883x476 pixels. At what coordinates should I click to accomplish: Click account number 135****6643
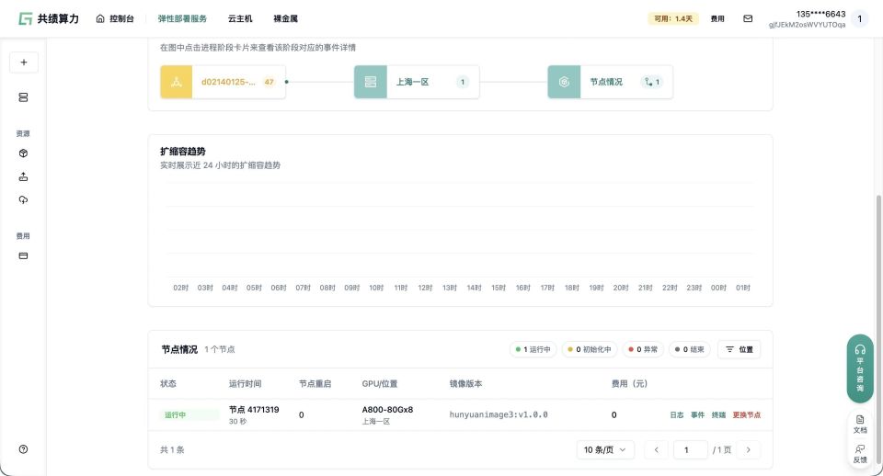pyautogui.click(x=820, y=14)
